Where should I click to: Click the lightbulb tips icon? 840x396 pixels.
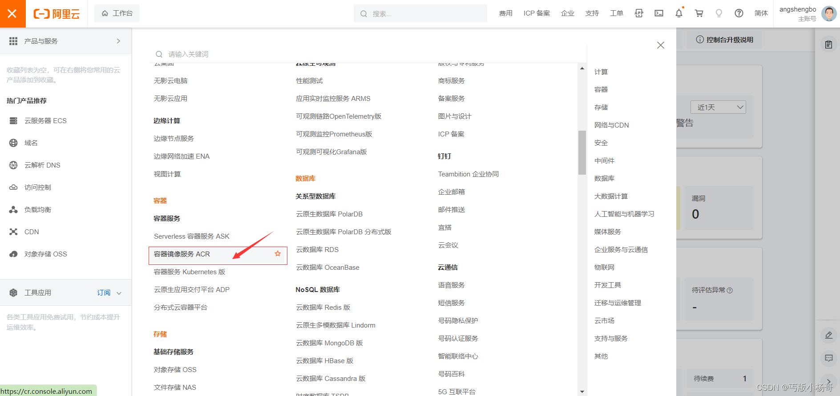pos(719,13)
